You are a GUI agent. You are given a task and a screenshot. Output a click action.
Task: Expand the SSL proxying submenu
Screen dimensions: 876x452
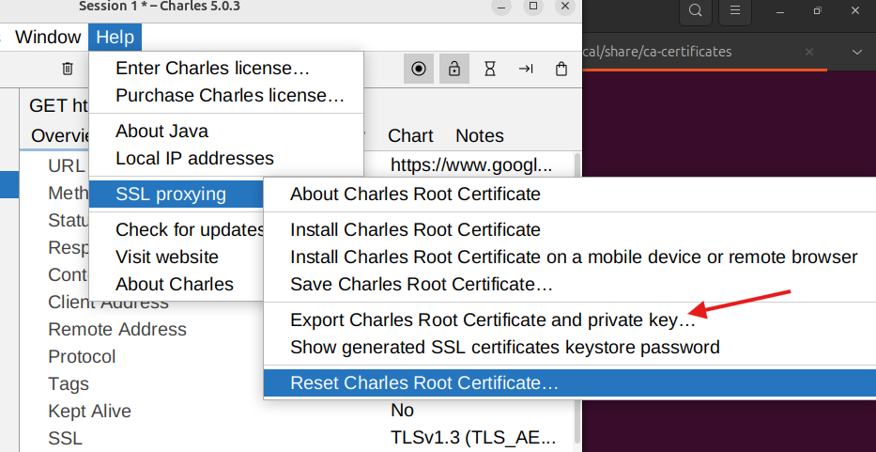point(171,195)
